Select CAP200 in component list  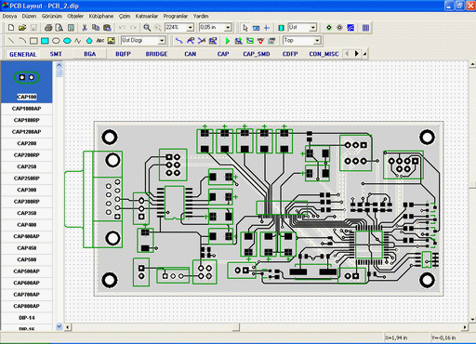coord(27,143)
